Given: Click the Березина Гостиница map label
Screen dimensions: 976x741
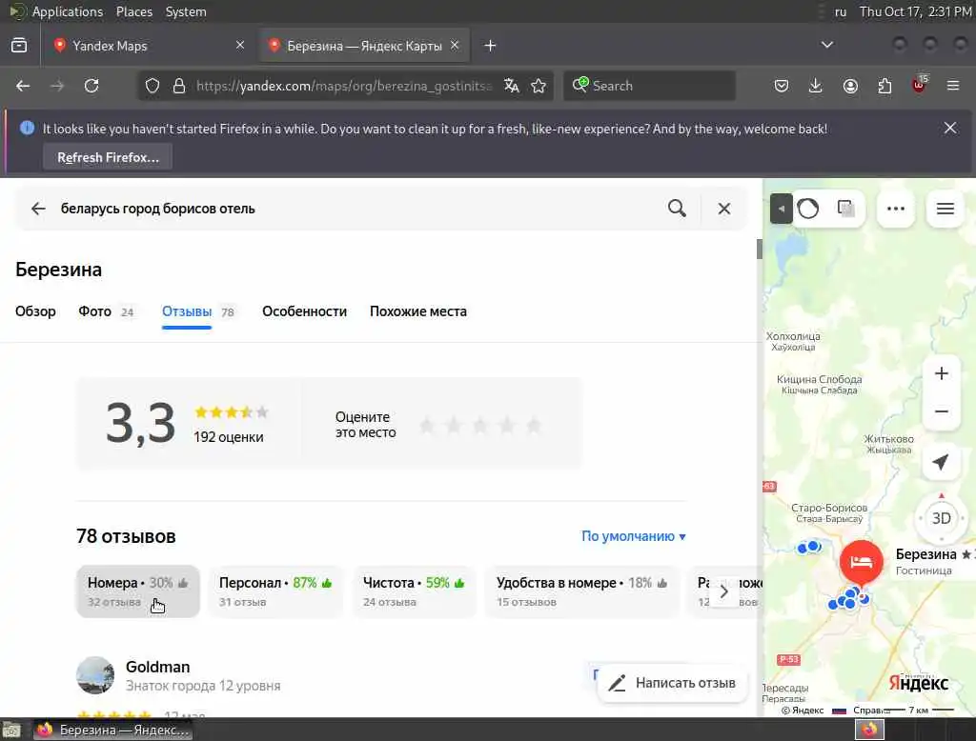Looking at the screenshot, I should click(x=932, y=561).
